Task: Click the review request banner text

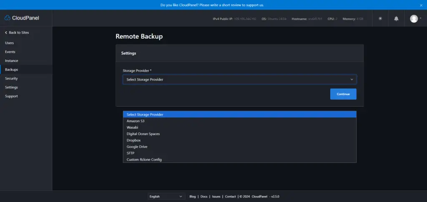Action: point(212,5)
